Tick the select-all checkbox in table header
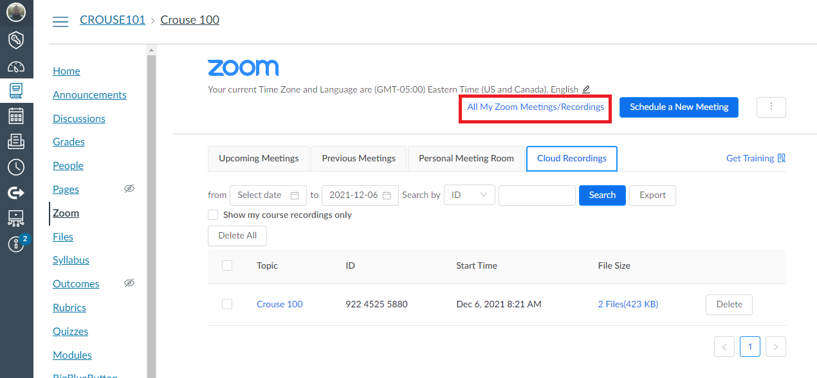Viewport: 817px width, 378px height. tap(227, 265)
